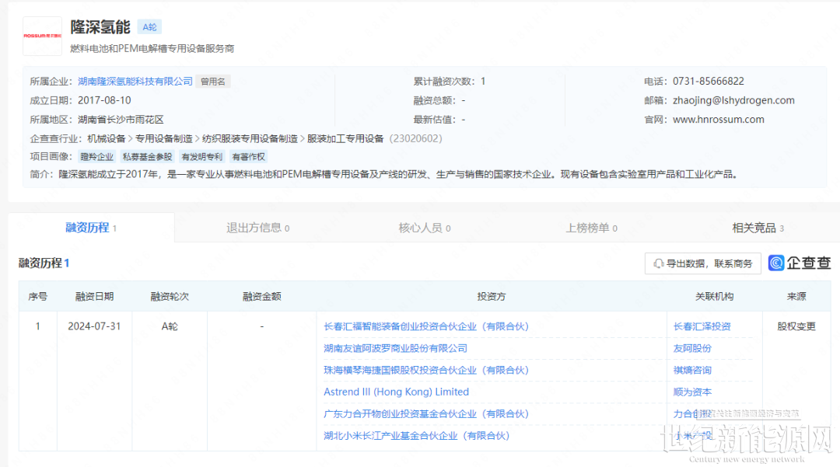Click the A轮 funding round badge
Viewport: 840px width, 467px height.
149,27
